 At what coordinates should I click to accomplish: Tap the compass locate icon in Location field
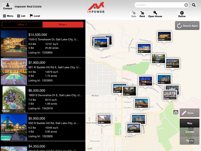[186, 5]
